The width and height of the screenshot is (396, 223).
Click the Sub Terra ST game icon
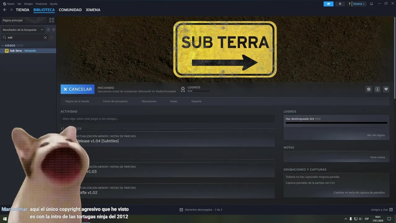tap(7, 51)
